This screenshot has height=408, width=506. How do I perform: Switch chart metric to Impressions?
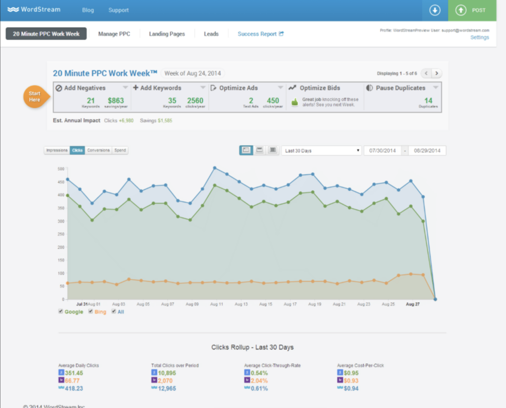click(56, 150)
